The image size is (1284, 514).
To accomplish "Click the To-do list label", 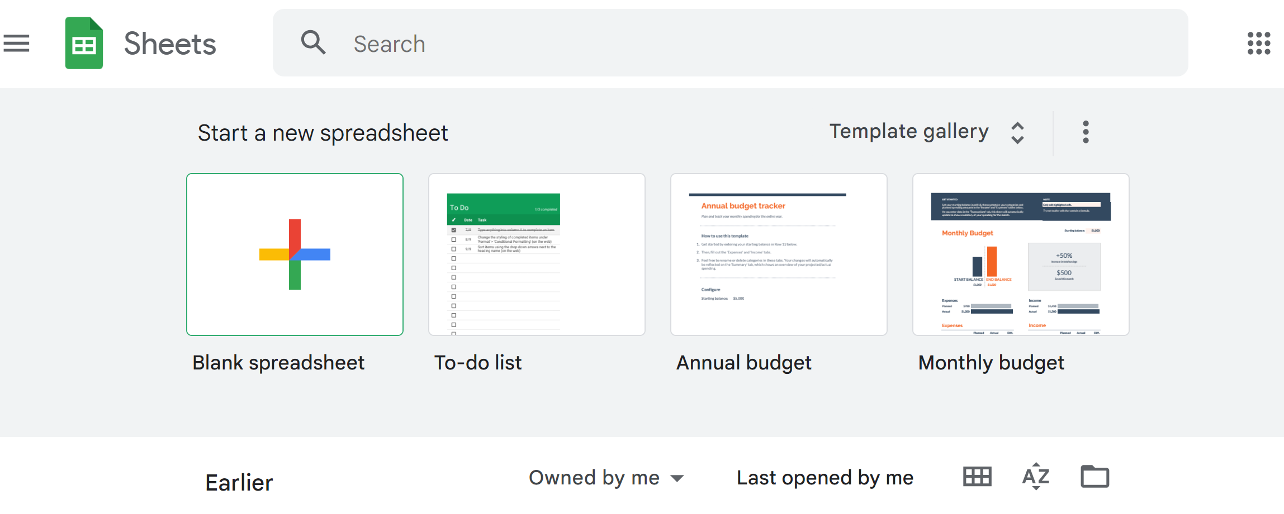I will click(478, 363).
